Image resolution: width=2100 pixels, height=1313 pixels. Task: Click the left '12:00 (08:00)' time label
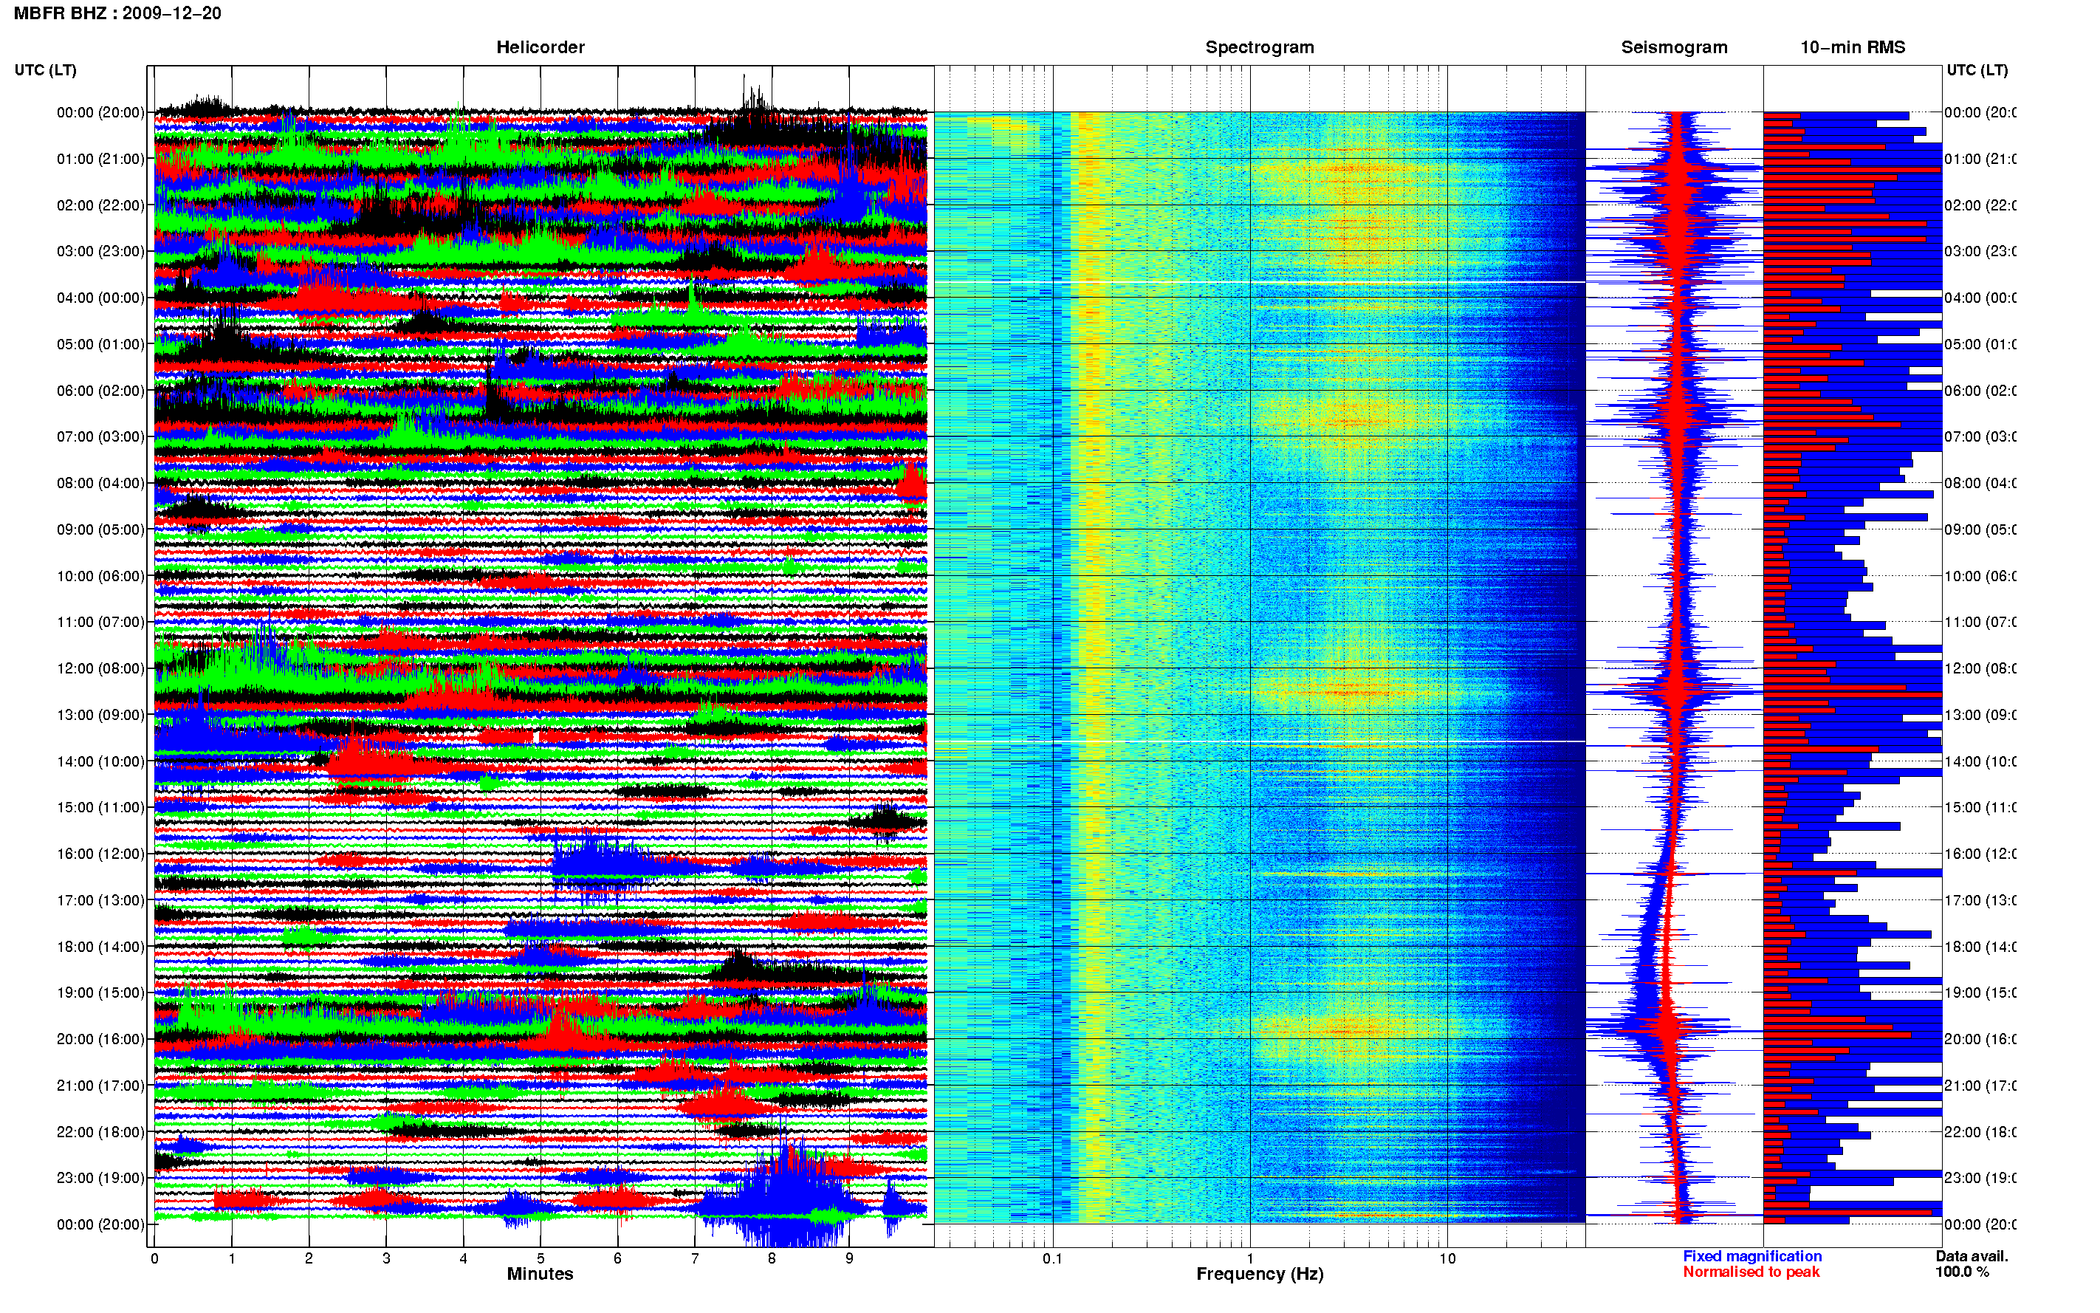pos(100,668)
